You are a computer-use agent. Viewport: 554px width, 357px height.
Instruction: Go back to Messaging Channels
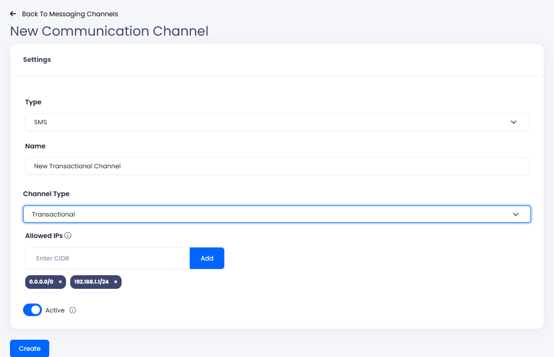70,14
